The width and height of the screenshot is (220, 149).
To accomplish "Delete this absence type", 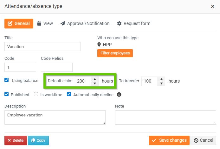I will click(16, 140).
